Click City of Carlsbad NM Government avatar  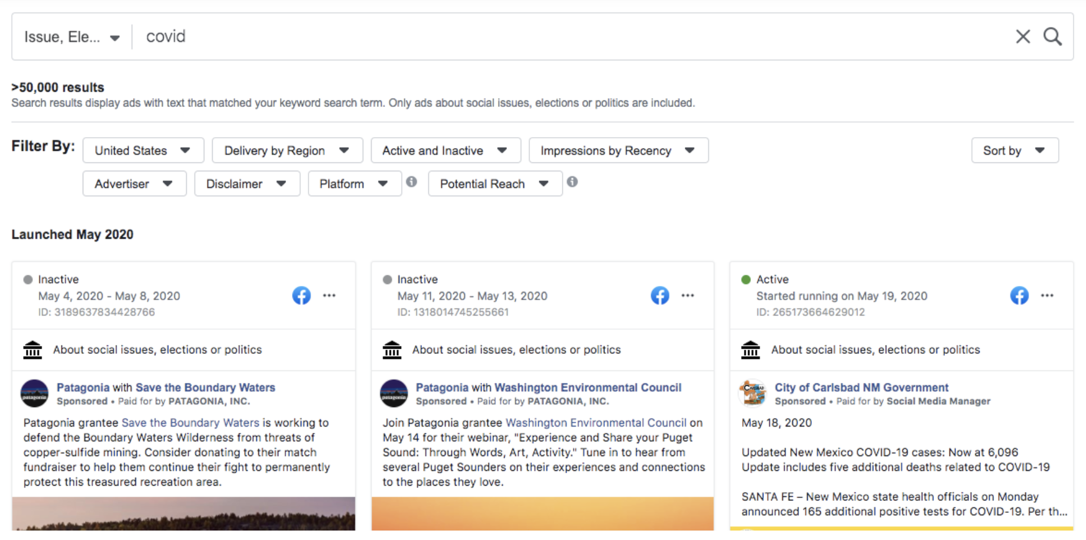point(753,393)
